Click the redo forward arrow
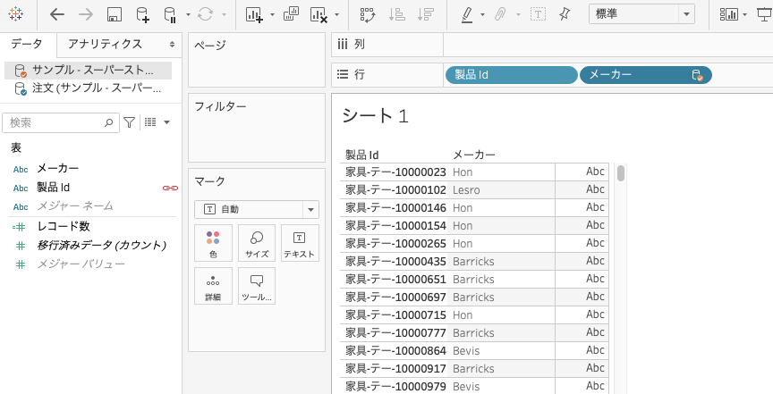Viewport: 773px width, 394px height. tap(86, 15)
